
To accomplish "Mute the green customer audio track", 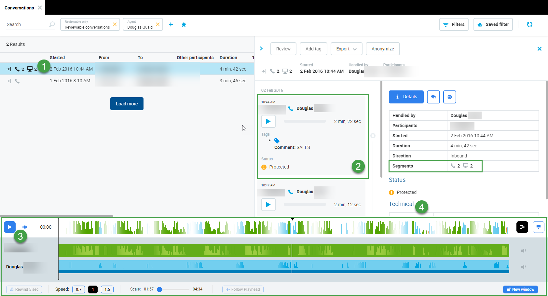I will [523, 251].
